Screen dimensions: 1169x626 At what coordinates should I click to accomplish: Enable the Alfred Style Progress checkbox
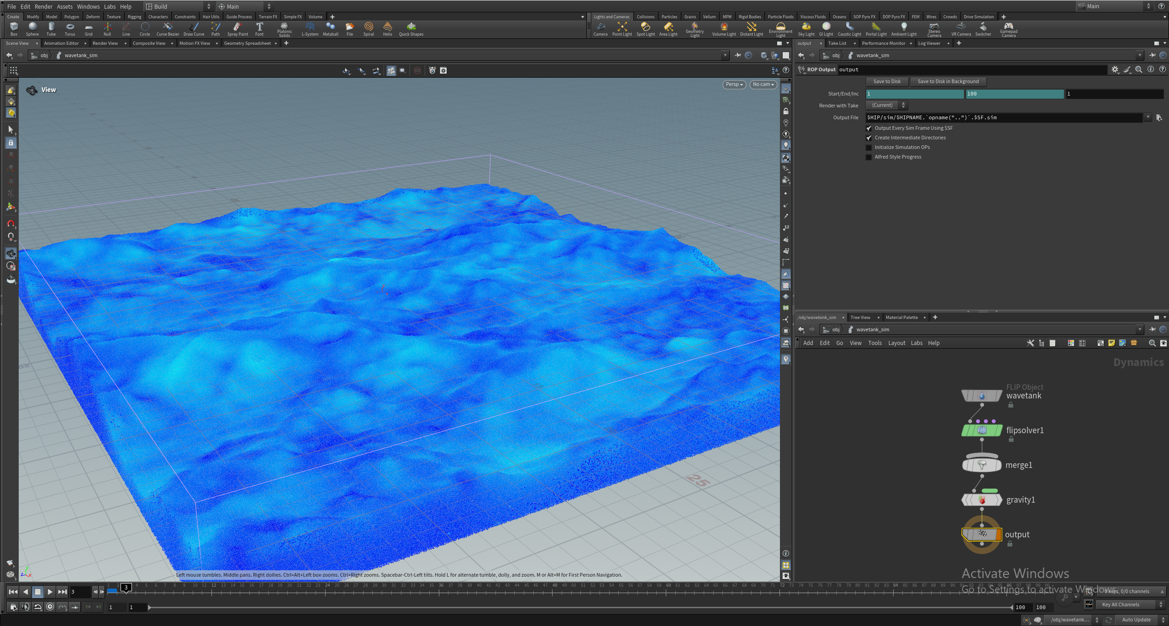pos(869,157)
